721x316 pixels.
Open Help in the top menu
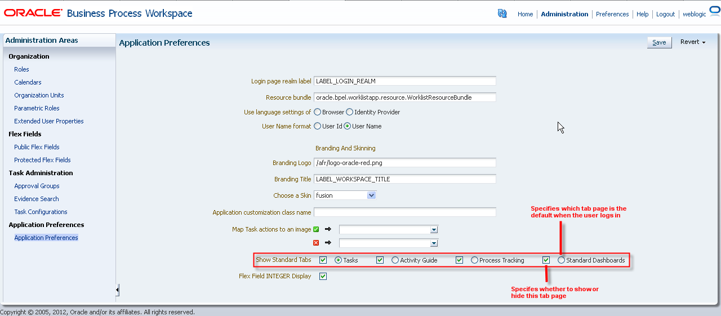tap(643, 14)
